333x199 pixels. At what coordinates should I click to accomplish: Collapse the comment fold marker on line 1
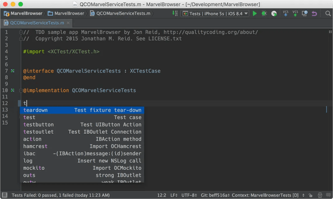(21, 32)
